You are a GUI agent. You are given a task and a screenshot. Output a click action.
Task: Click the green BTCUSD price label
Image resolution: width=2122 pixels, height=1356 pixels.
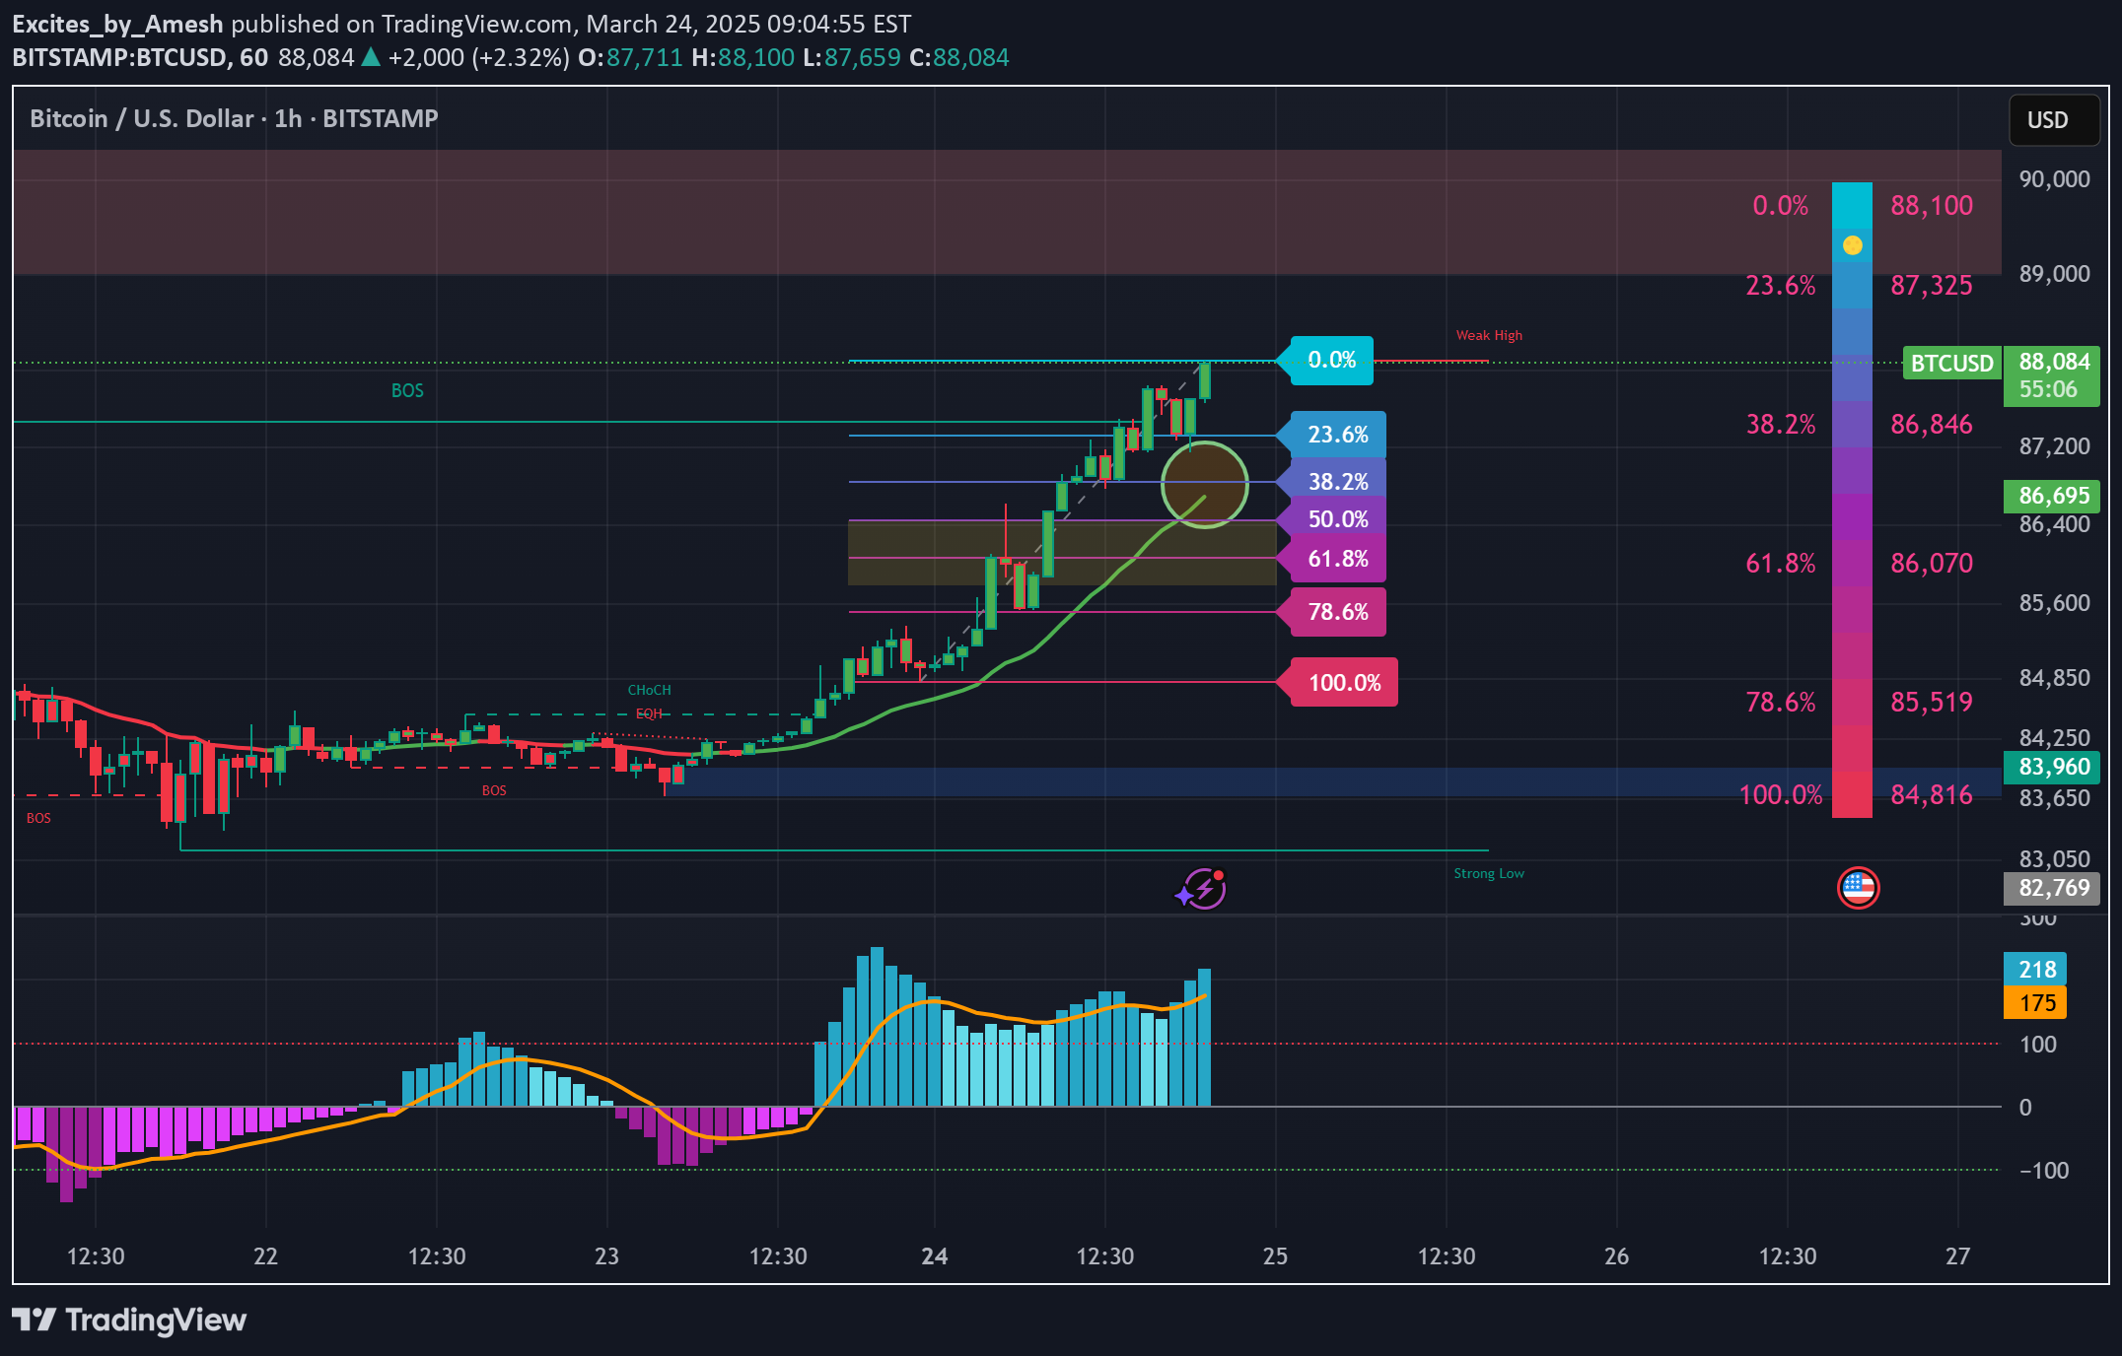click(1951, 364)
